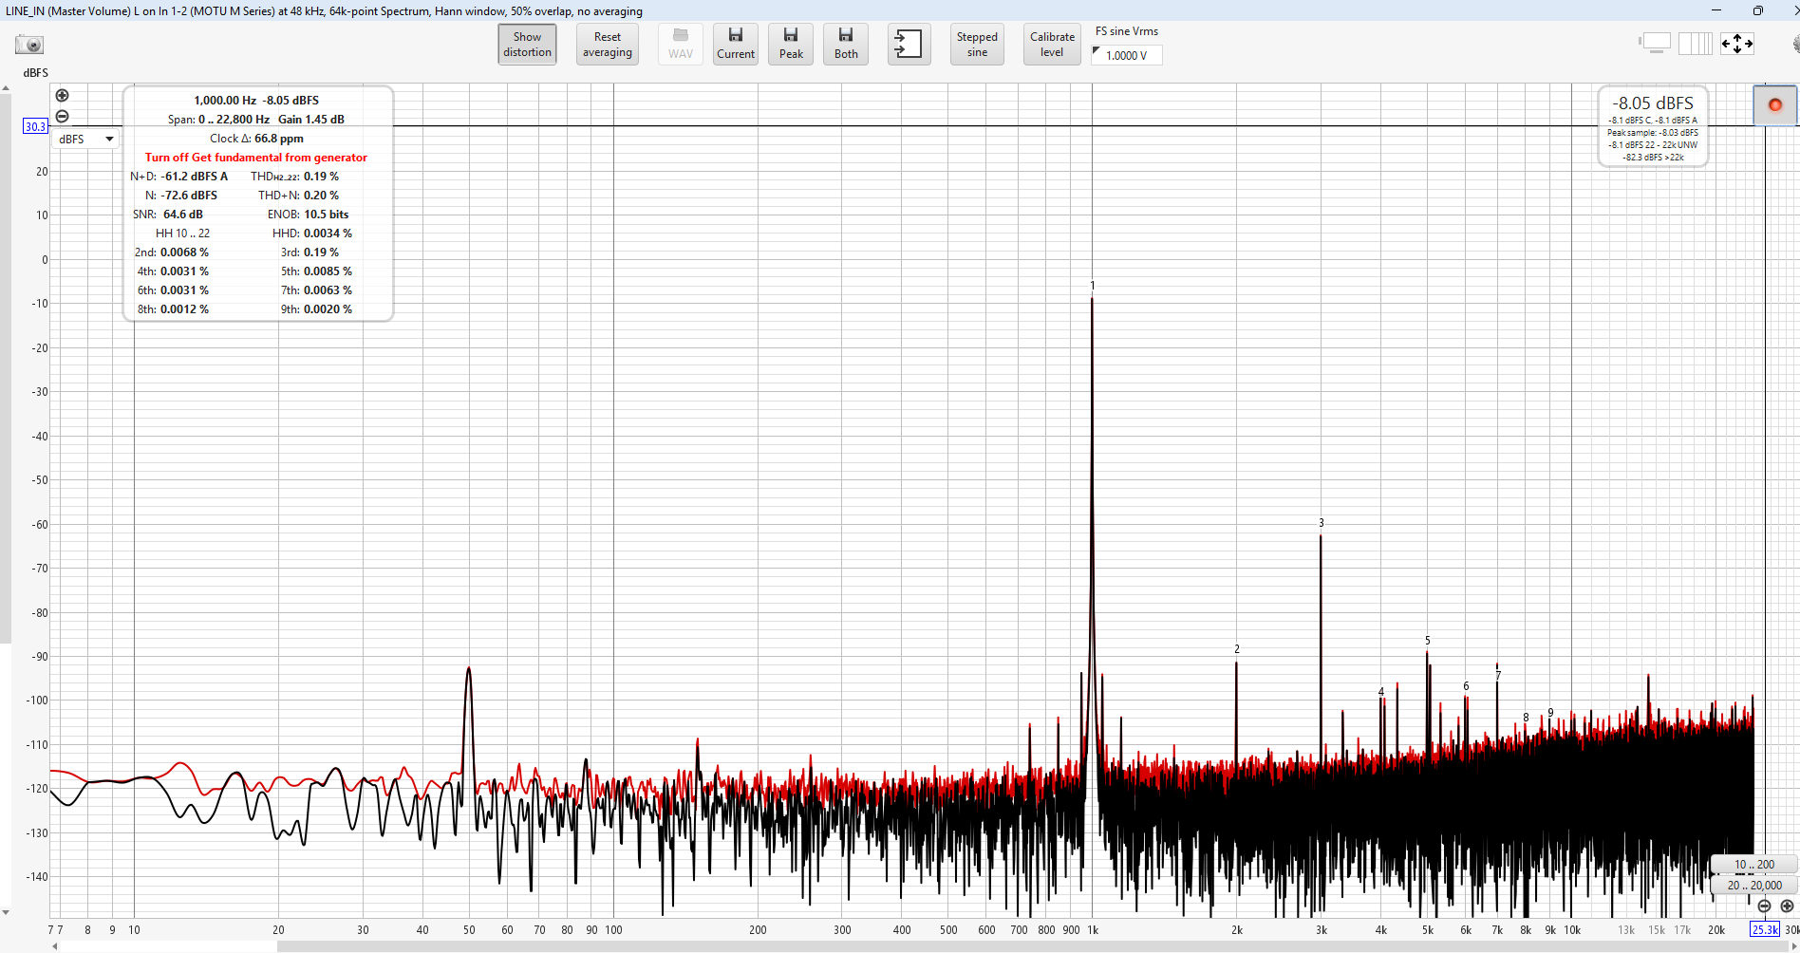Click Reset averaging

pyautogui.click(x=608, y=45)
